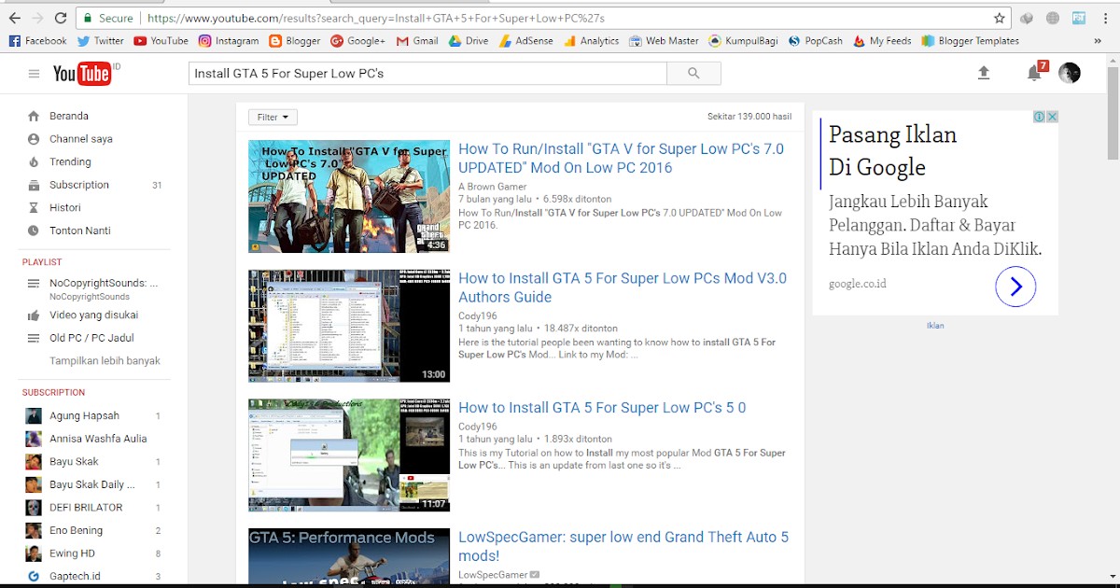1120x588 pixels.
Task: Open KumpulBagi bookmark
Action: coord(743,41)
